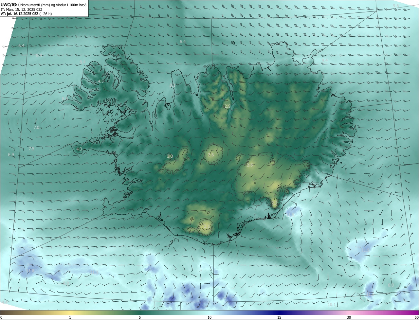Click the colour scale tick label 10
The image size is (419, 320).
209,317
